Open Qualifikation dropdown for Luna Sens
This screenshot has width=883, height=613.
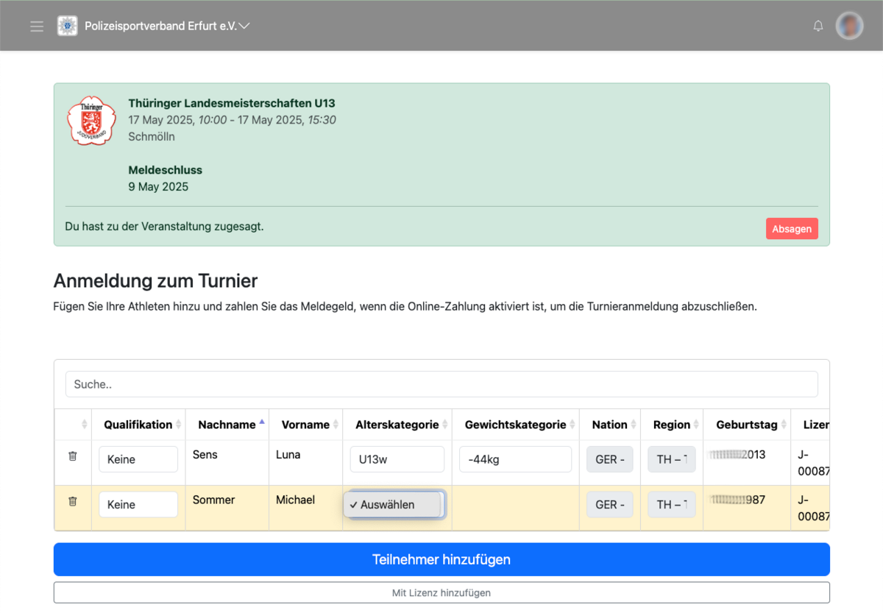coord(138,459)
